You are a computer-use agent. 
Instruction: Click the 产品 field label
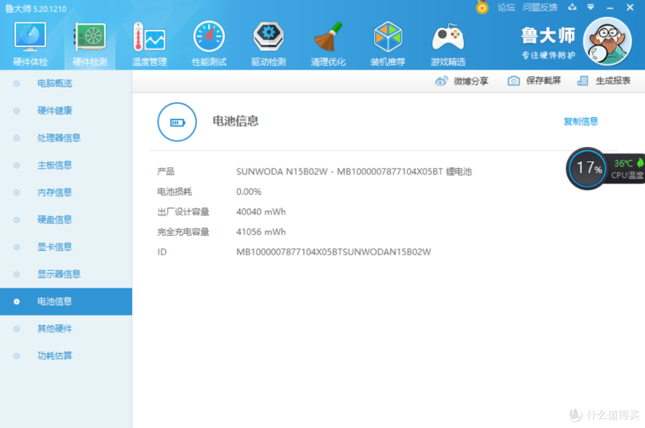coord(166,171)
